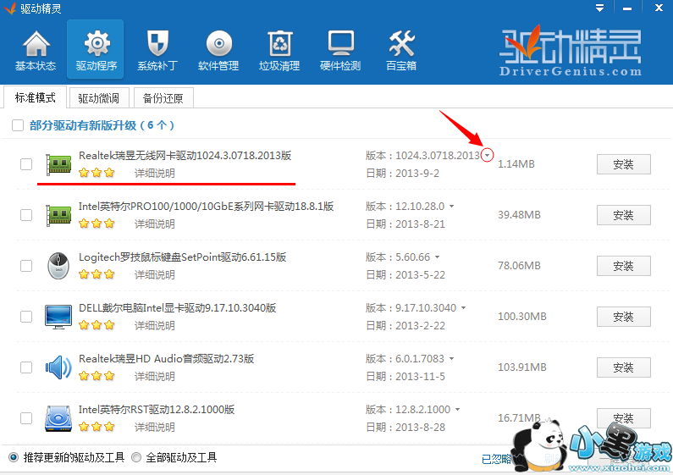673x475 pixels.
Task: Open 详细说明 for DELL Intel display driver
Action: [x=155, y=325]
